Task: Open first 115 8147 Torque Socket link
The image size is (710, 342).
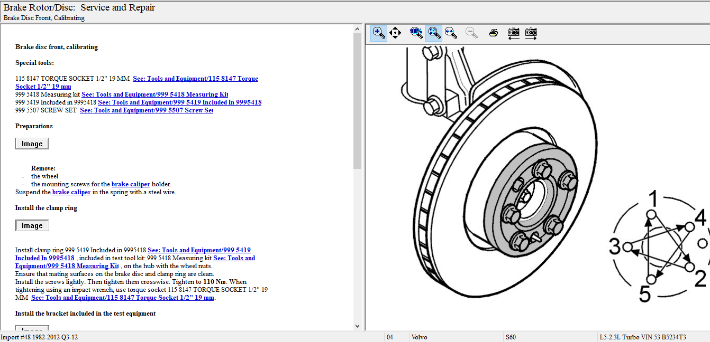Action: coord(195,79)
